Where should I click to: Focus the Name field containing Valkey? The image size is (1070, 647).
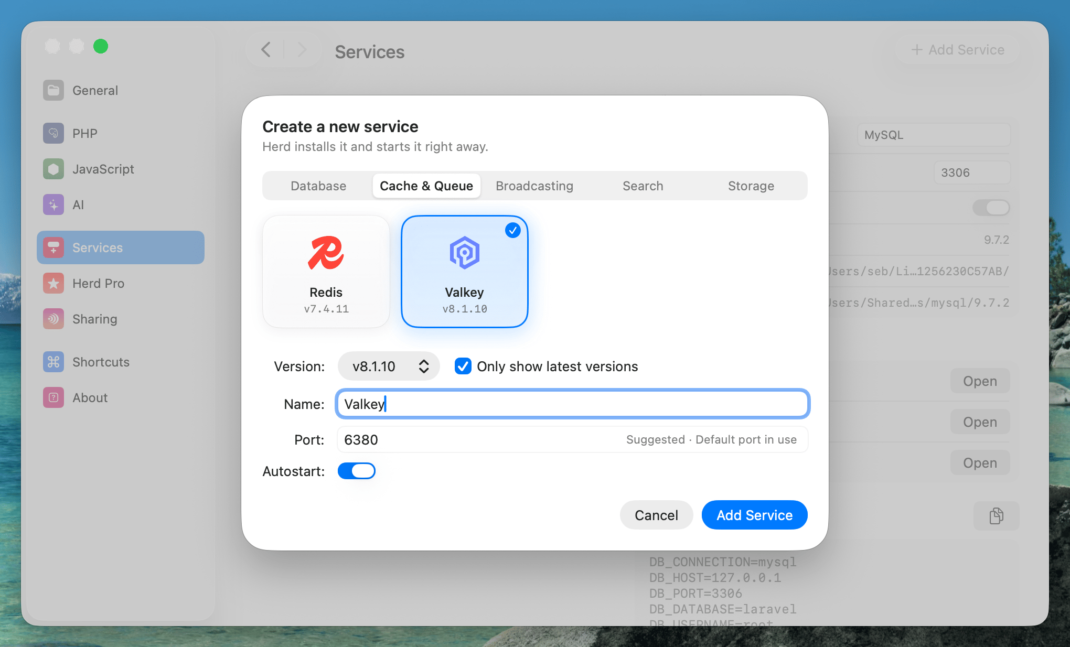(572, 404)
